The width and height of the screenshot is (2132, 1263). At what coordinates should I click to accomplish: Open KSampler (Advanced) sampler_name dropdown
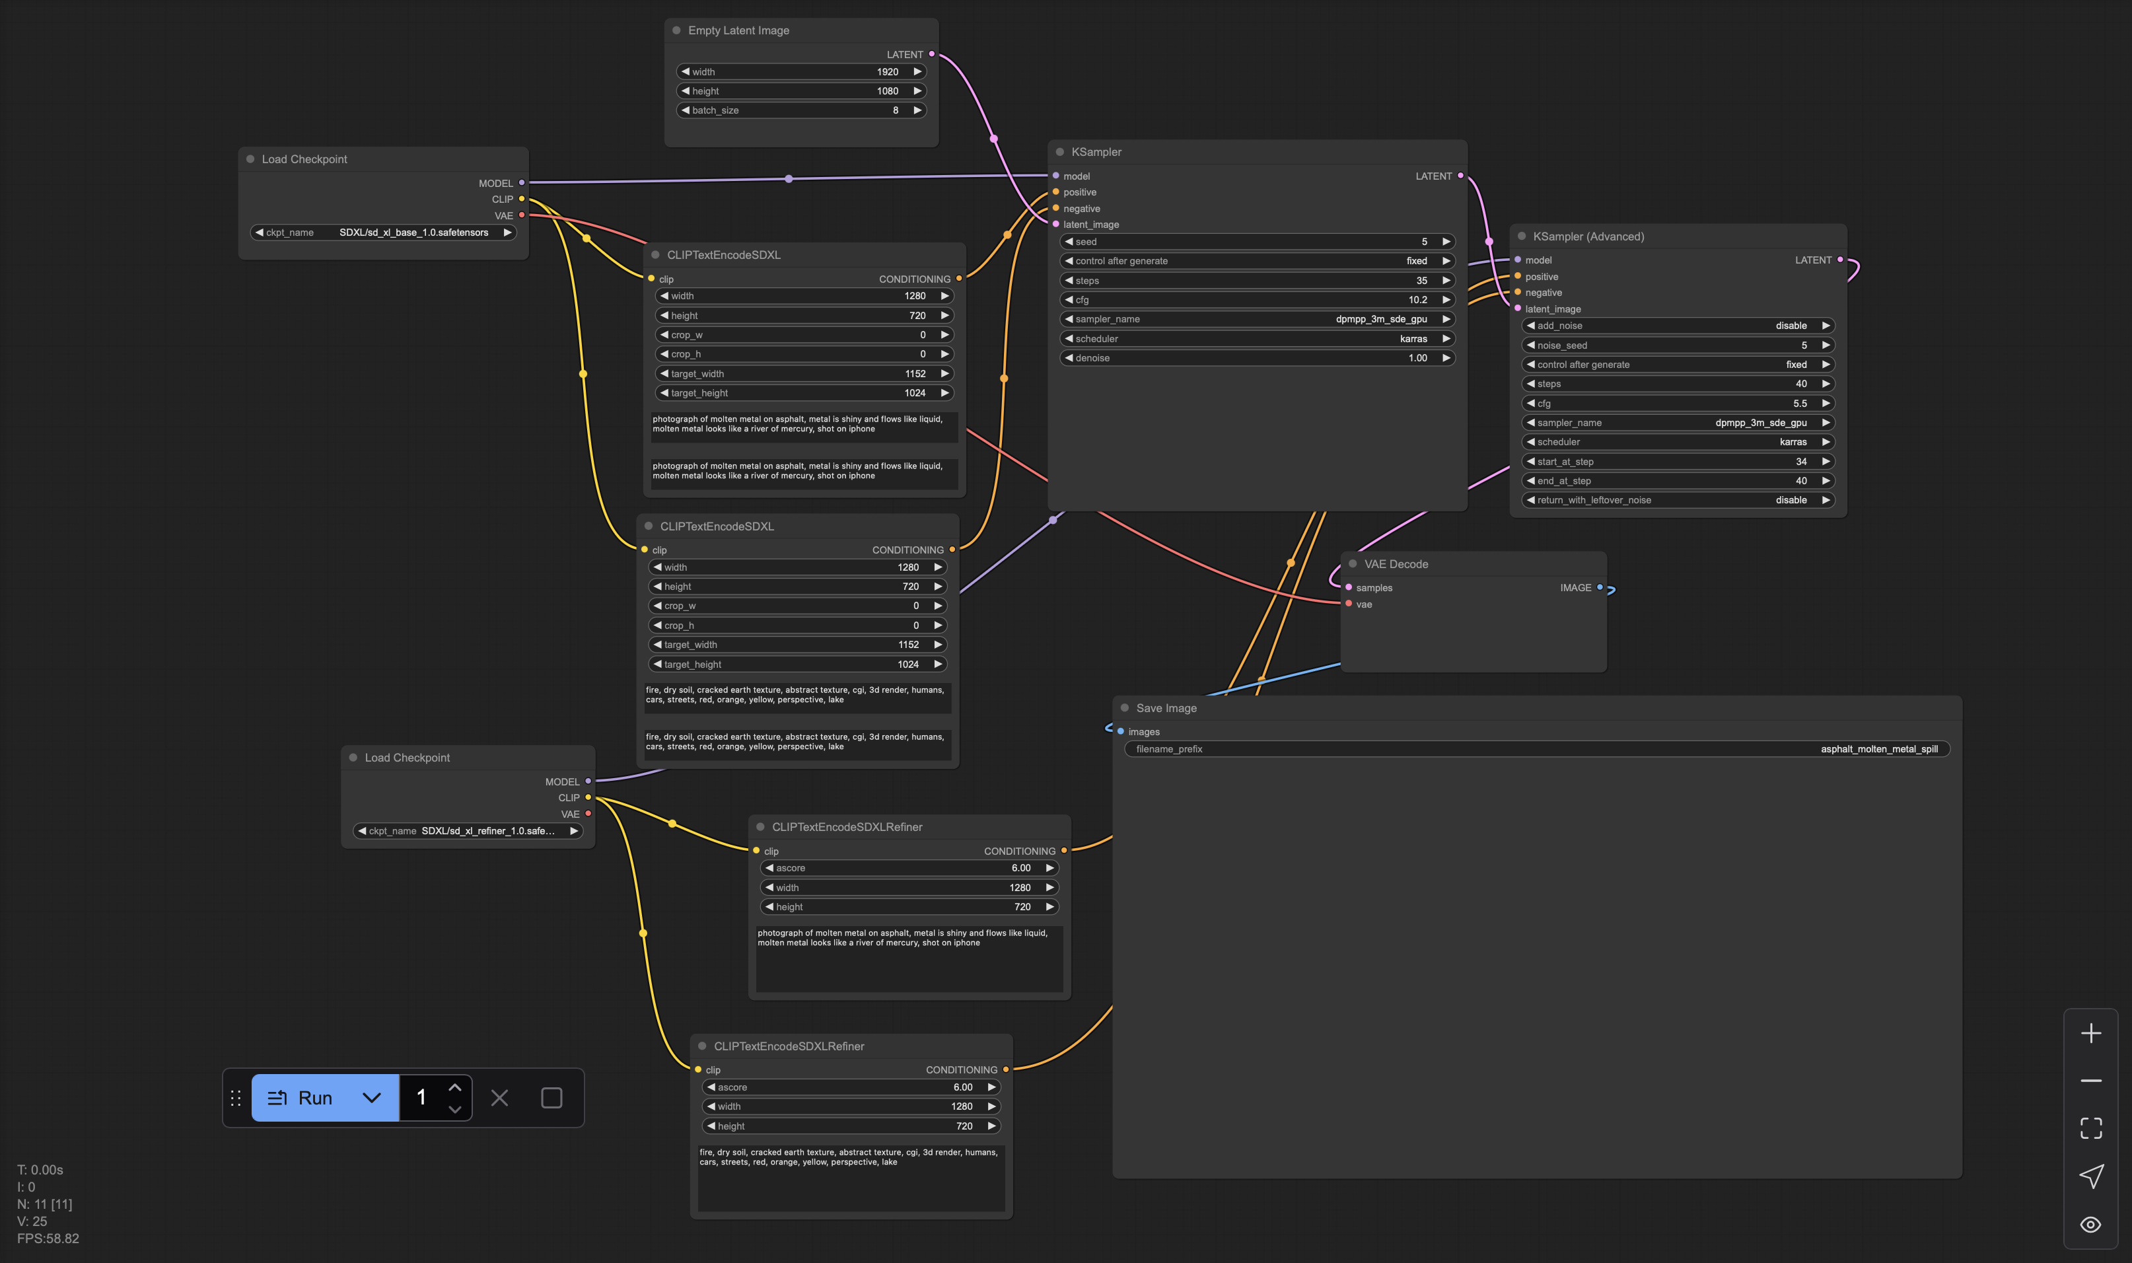point(1678,423)
